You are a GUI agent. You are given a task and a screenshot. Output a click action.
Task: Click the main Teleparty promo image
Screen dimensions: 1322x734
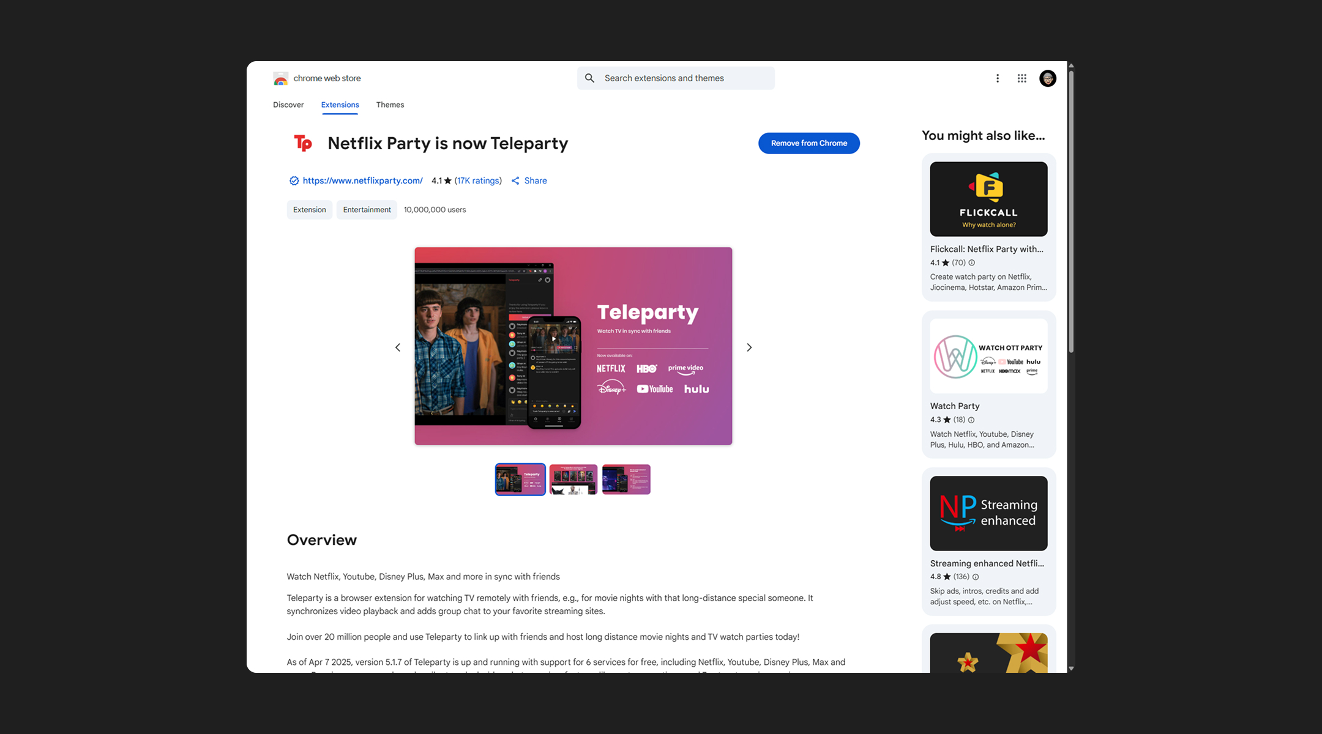(x=573, y=346)
